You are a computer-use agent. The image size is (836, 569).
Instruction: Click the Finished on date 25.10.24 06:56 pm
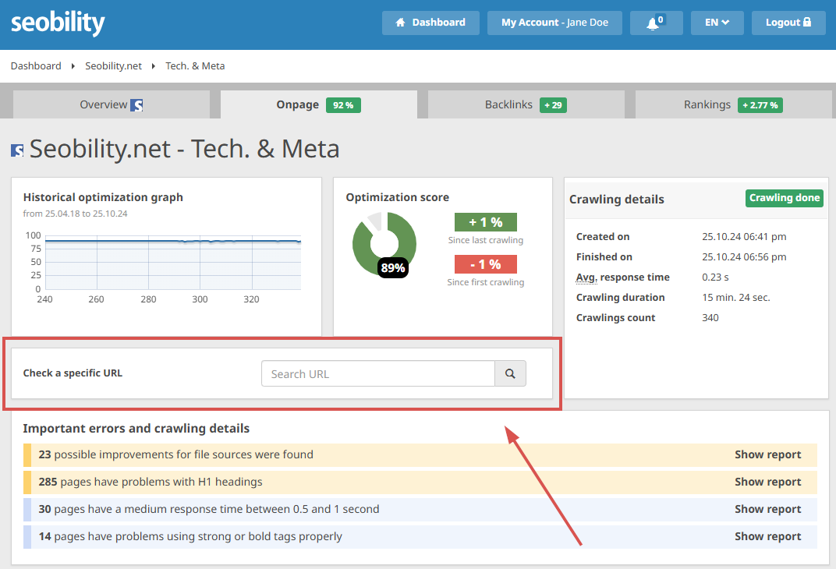(x=744, y=256)
